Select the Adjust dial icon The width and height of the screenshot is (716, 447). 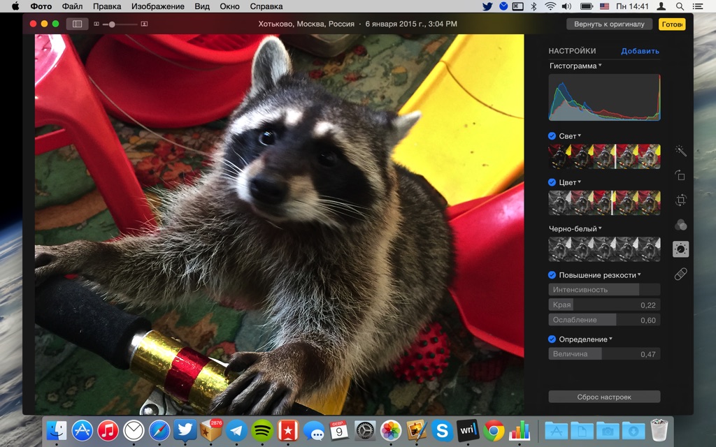tap(680, 249)
